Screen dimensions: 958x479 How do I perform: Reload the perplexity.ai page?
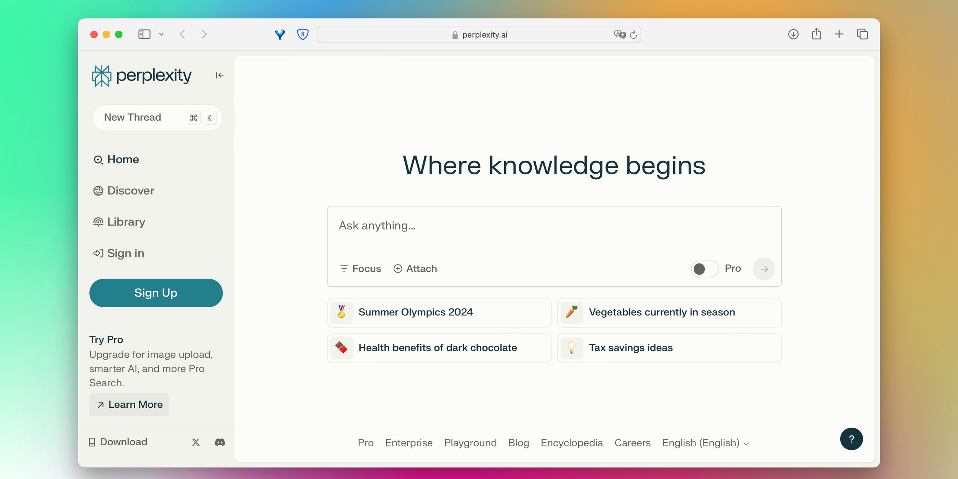pos(633,34)
